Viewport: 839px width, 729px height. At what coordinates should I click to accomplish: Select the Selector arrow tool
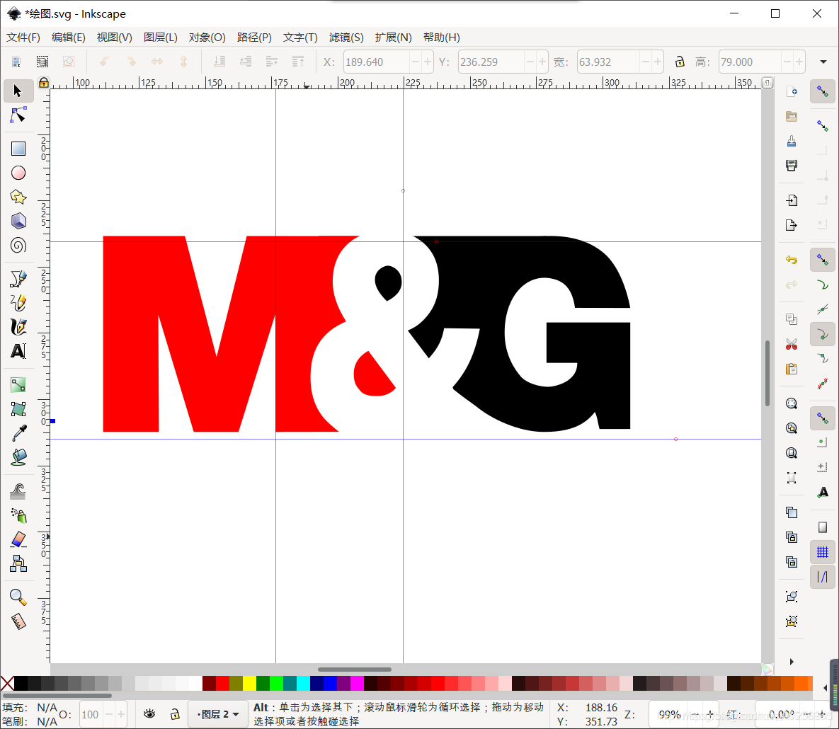18,91
